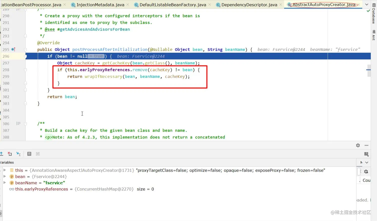Image resolution: width=377 pixels, height=221 pixels.
Task: Click the '= true' inline debug hint
Action: click(x=96, y=56)
